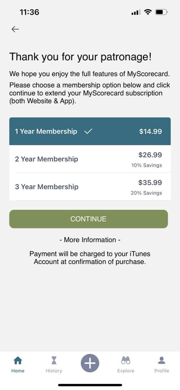Switch to the Explore tab label
Image resolution: width=180 pixels, height=390 pixels.
click(x=126, y=371)
